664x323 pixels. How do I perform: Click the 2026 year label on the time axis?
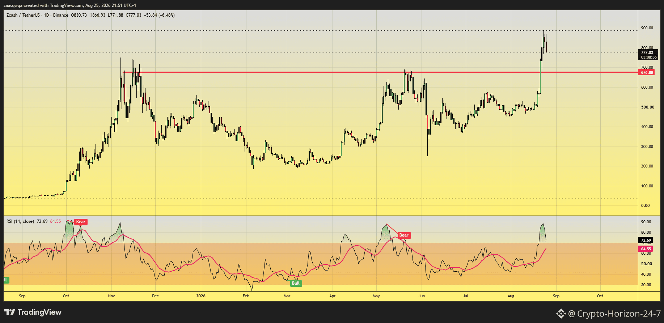200,296
